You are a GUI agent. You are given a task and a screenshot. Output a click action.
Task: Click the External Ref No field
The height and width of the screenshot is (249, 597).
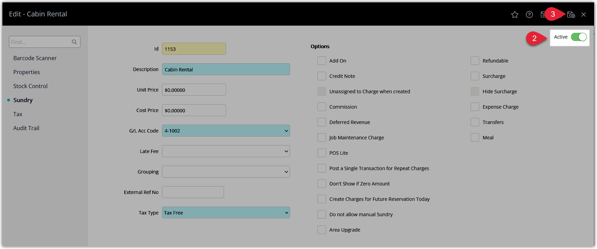pyautogui.click(x=193, y=192)
